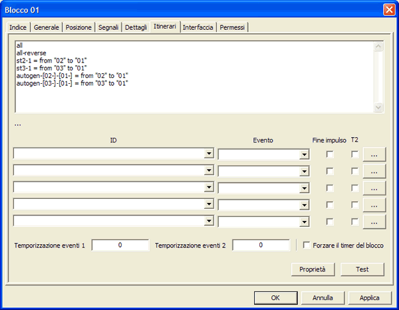Expand the first Evento combo box

tap(304, 154)
